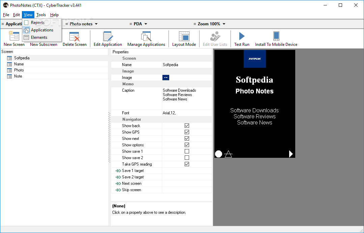Select the Name screen in list

point(54,64)
